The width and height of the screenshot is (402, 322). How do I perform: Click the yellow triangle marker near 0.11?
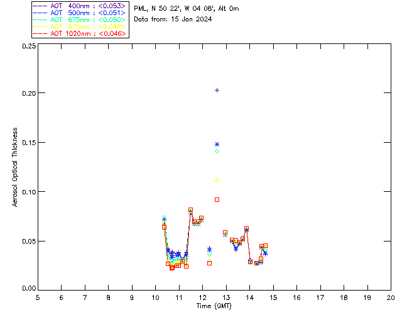(217, 180)
